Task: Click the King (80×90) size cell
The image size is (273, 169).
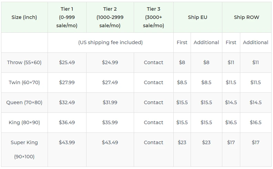Action: tap(24, 122)
